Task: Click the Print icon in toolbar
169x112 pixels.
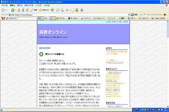Action: coord(62,10)
